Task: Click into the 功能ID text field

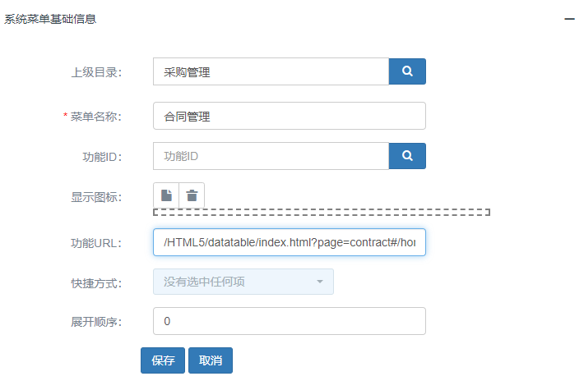Action: pyautogui.click(x=271, y=156)
